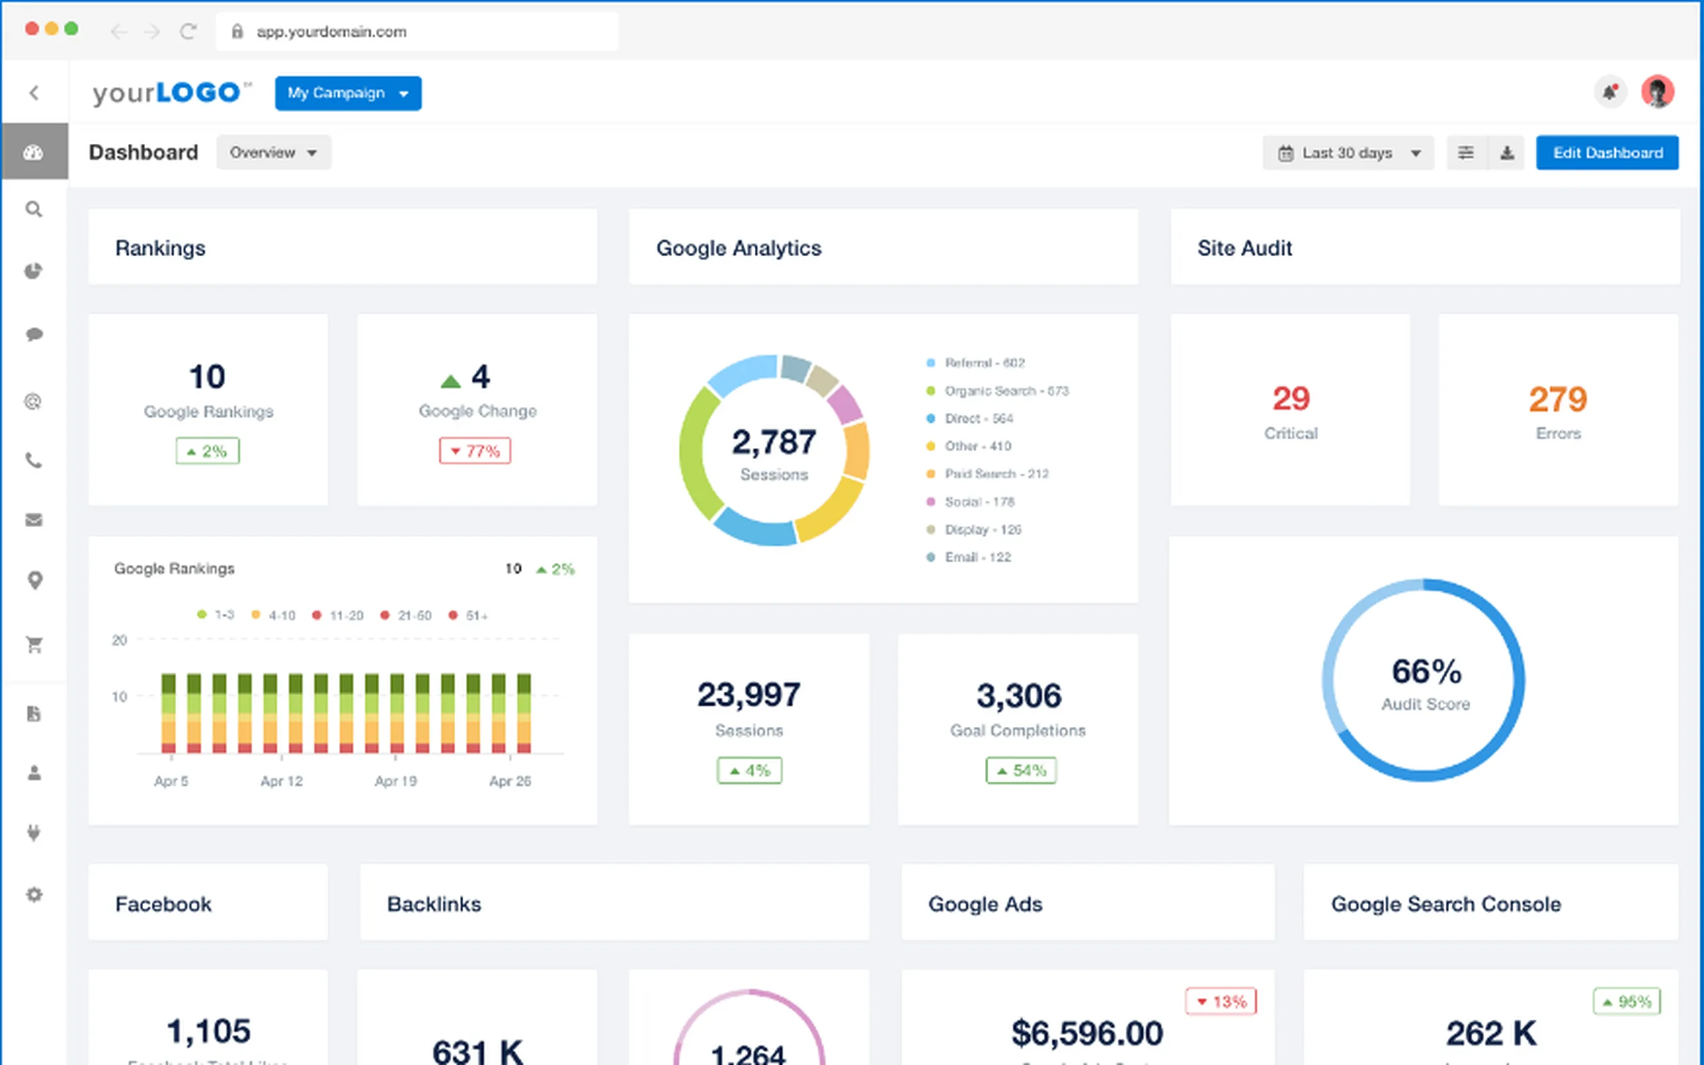Open the pie chart analytics sidebar icon
This screenshot has width=1704, height=1065.
click(x=34, y=271)
